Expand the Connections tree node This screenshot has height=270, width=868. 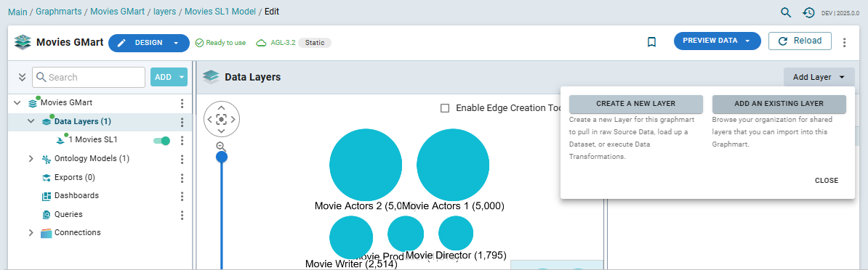pos(31,233)
